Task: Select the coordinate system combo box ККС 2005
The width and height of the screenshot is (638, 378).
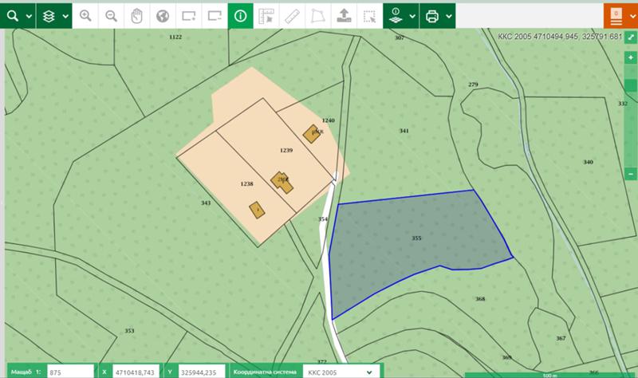Action: pyautogui.click(x=340, y=372)
